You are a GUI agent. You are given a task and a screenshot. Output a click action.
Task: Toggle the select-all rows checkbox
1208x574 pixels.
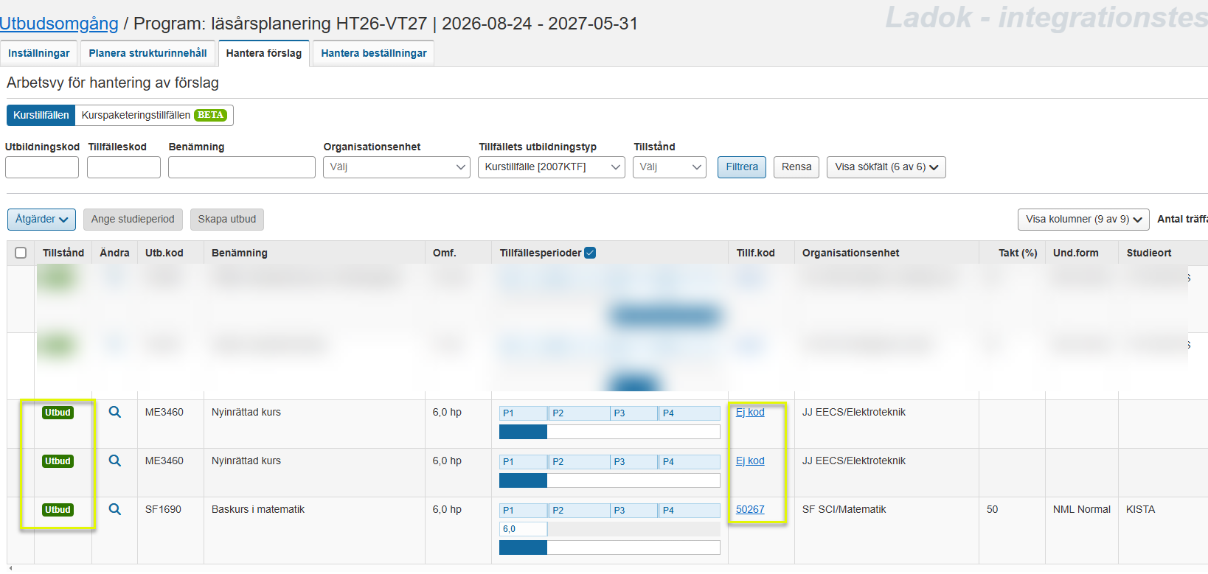click(21, 253)
